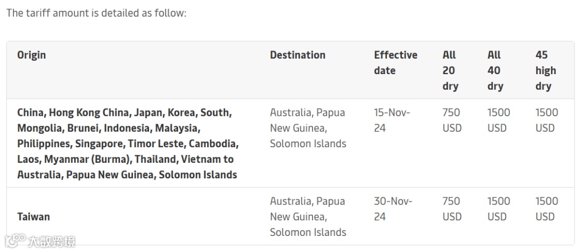Click the China, Hong Kong China origin cell
Screen dimensions: 581x252
pos(128,143)
